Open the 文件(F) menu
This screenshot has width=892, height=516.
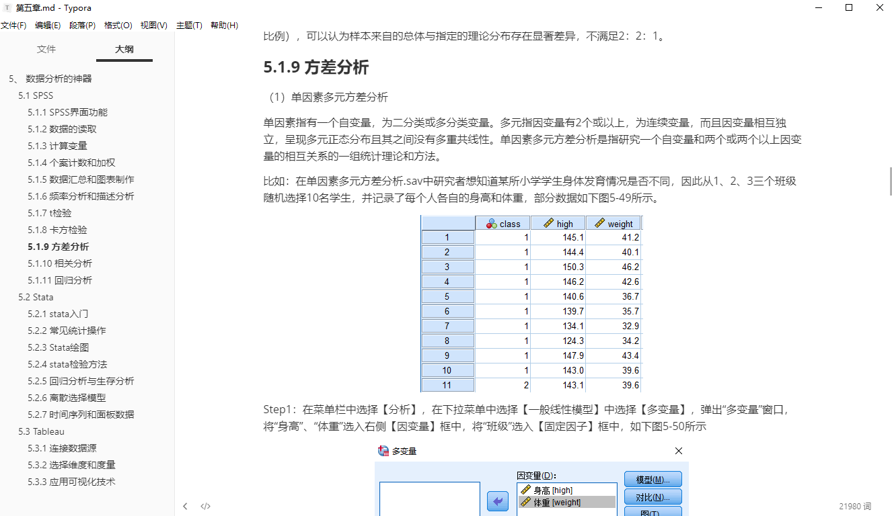coord(13,25)
